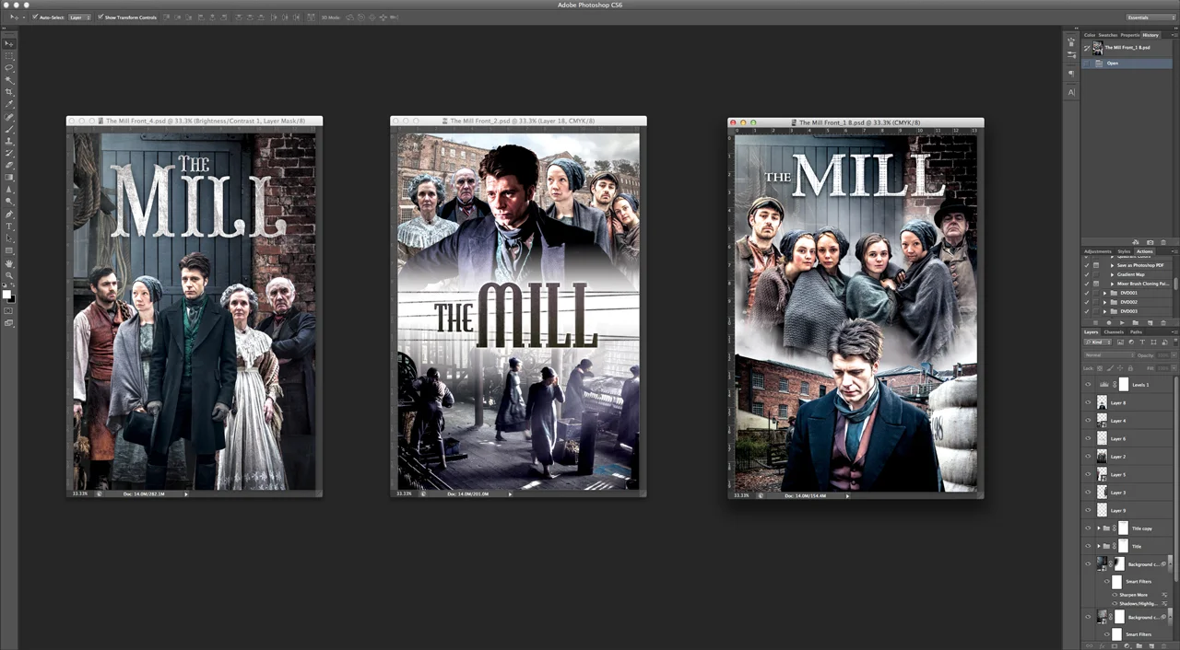Expand the DVD003 action folder
The height and width of the screenshot is (650, 1180).
tap(1104, 311)
